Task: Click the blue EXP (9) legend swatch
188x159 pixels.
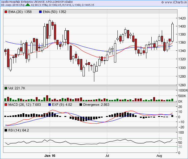Action: [50, 105]
